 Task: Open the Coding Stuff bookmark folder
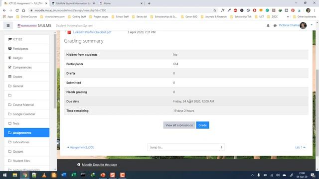pyautogui.click(x=77, y=16)
